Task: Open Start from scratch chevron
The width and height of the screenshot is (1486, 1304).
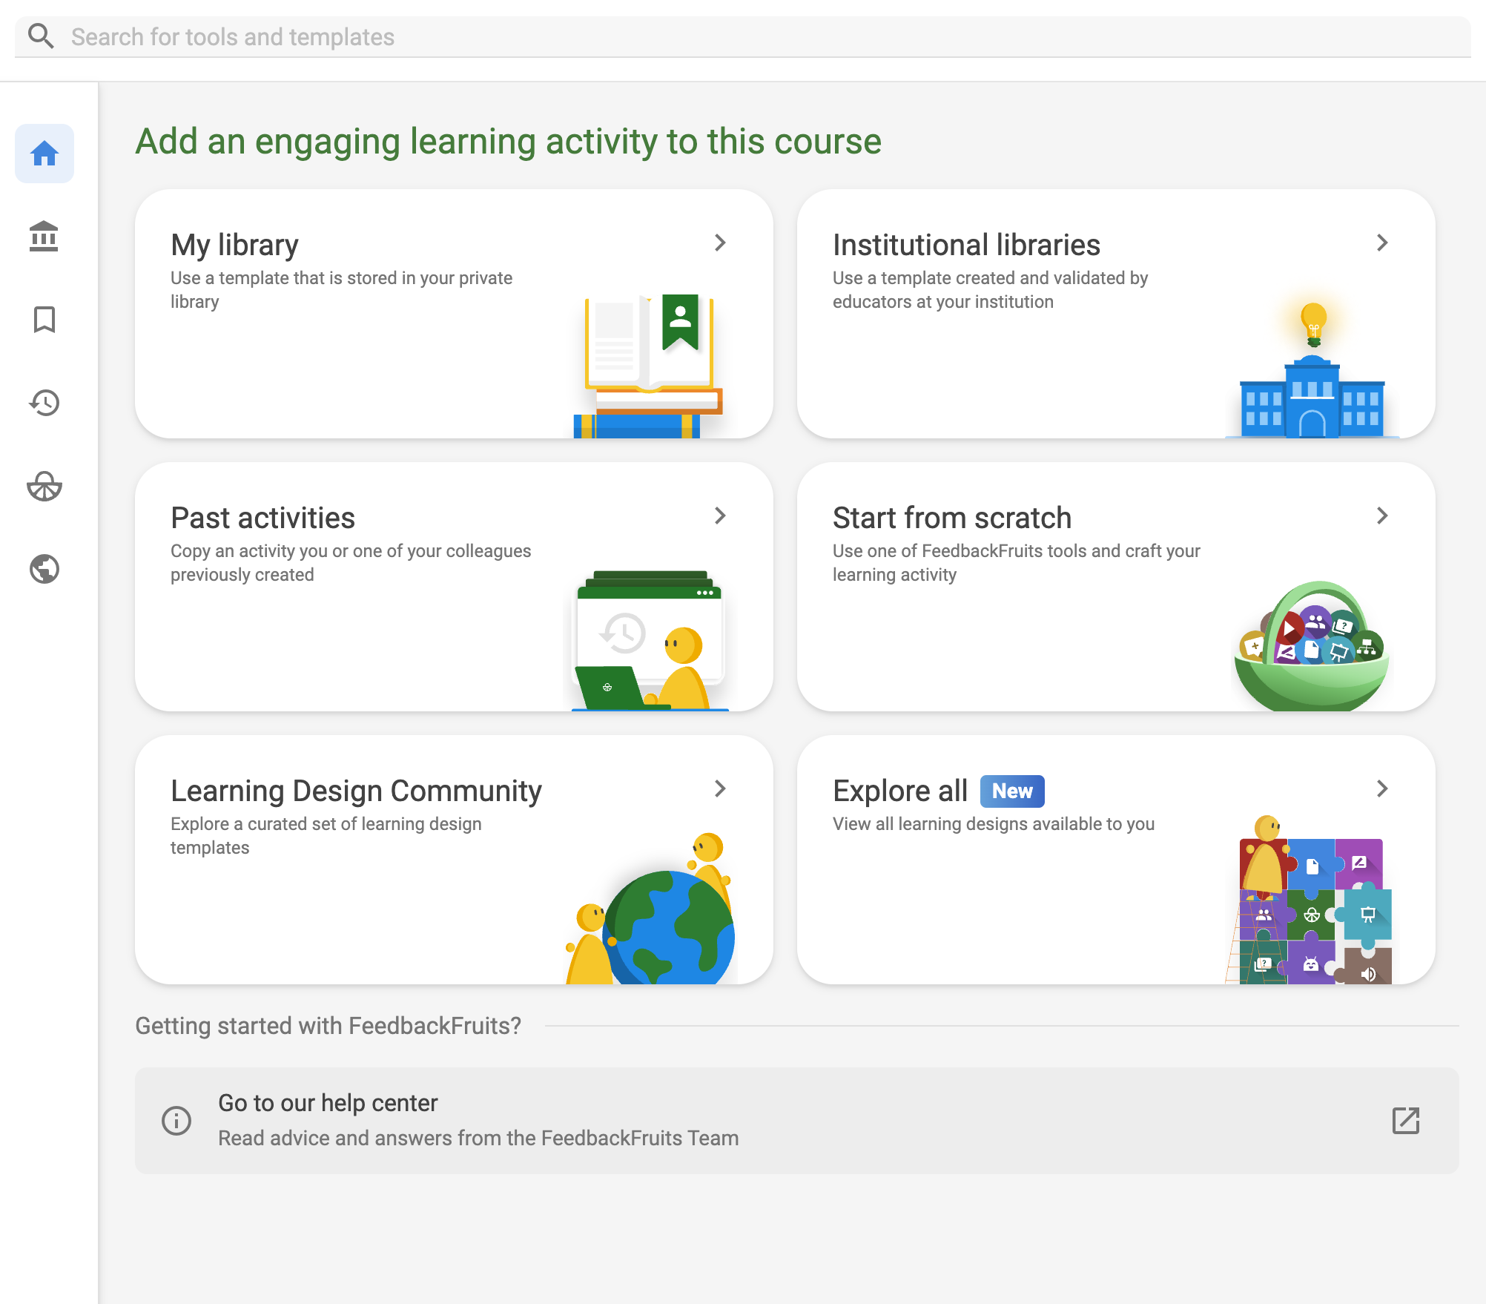Action: pos(1382,516)
